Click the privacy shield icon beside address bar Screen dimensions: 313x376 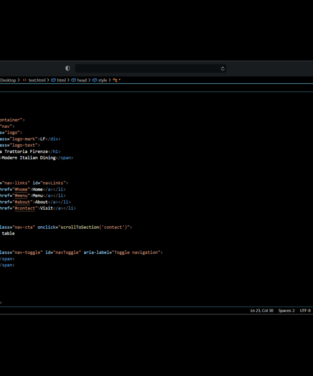tap(68, 69)
